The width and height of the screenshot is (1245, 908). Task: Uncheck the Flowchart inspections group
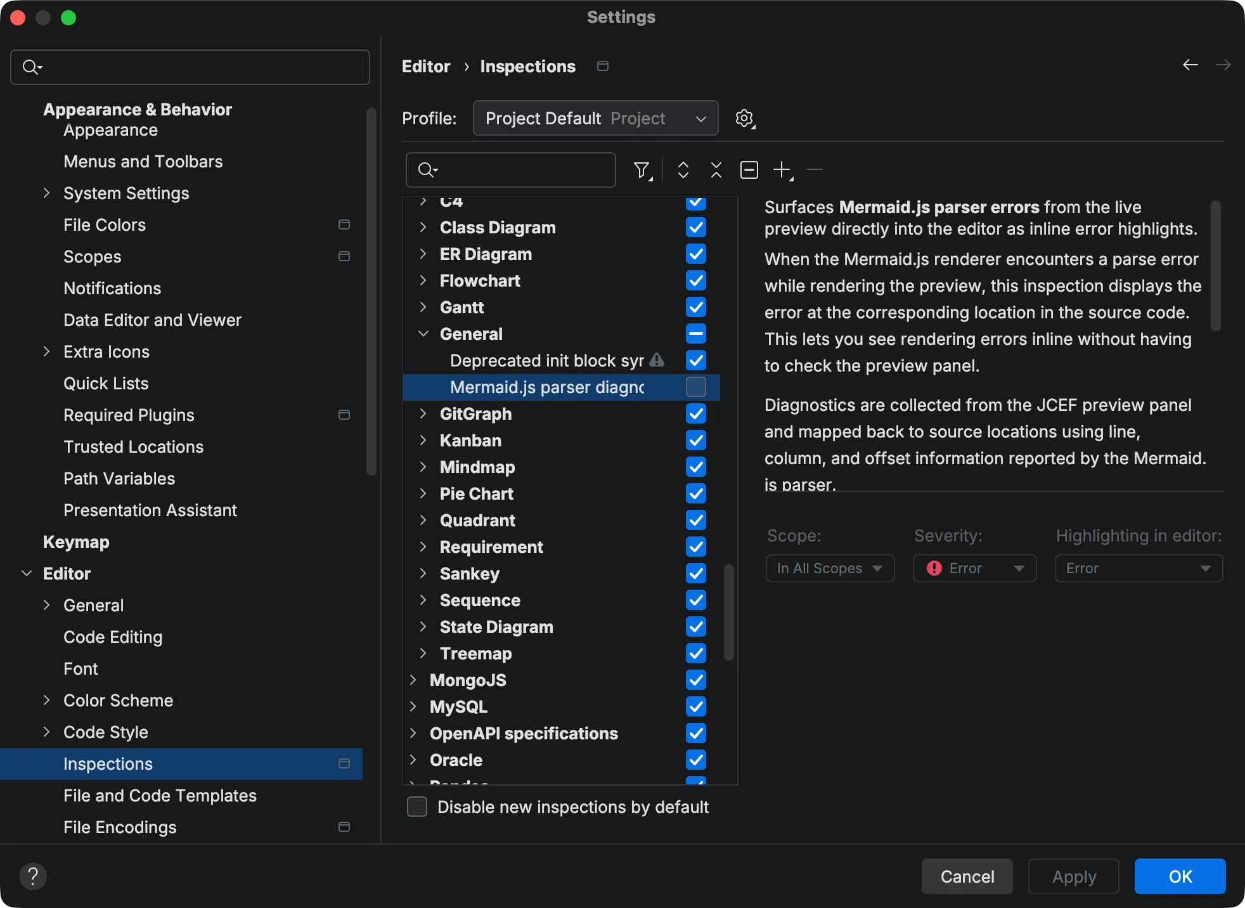click(695, 280)
